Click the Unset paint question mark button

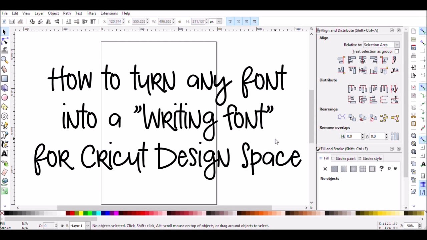pos(381,169)
